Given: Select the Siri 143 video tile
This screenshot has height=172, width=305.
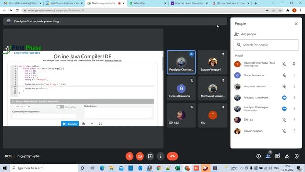Looking at the screenshot, I should pyautogui.click(x=181, y=115).
